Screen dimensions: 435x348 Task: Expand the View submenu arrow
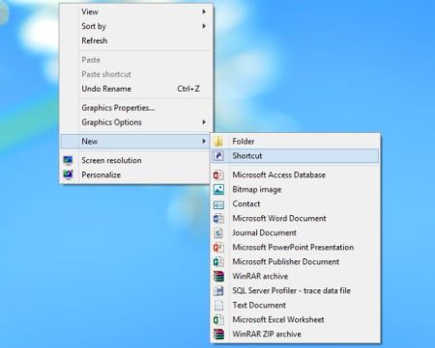(204, 12)
